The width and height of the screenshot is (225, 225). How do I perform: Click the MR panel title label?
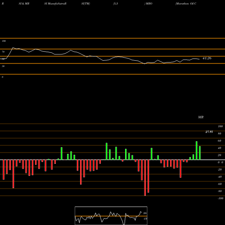(x=201, y=117)
